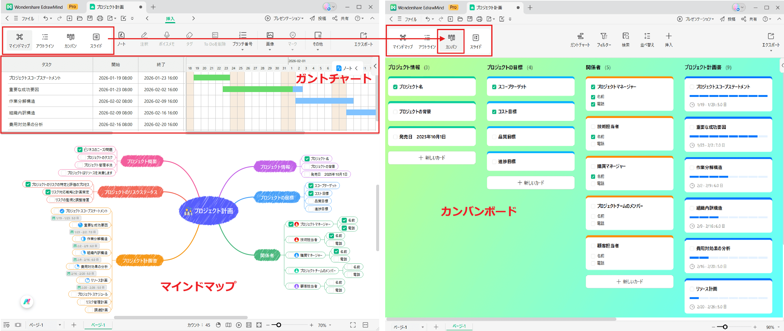784x331 pixels.
Task: Select the マインドマップ view icon
Action: click(19, 40)
